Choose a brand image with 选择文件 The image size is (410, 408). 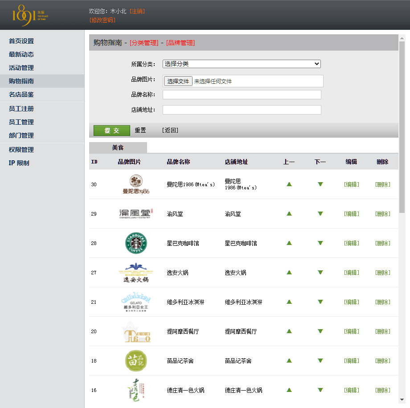178,81
